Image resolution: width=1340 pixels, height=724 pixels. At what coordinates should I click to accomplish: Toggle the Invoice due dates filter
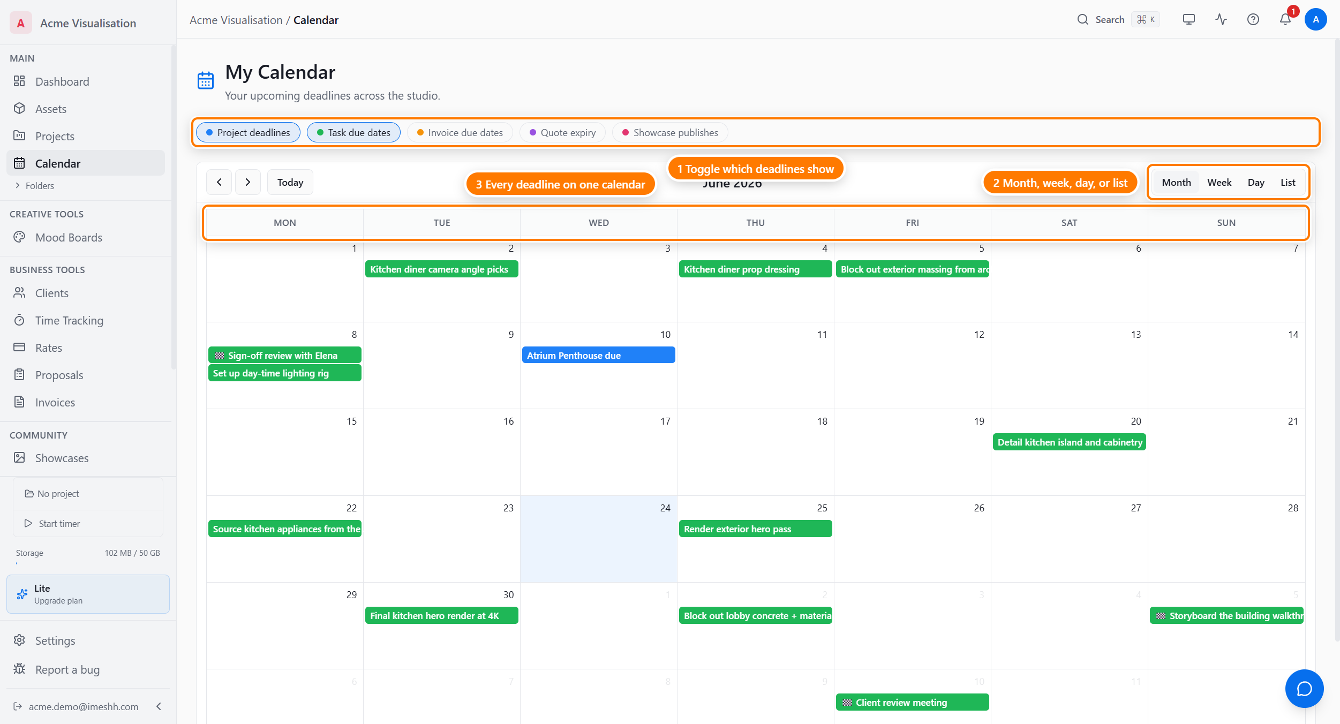coord(460,133)
